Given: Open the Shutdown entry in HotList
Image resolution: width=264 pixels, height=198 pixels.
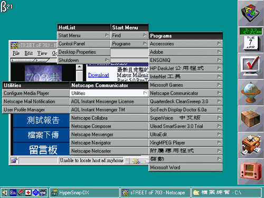Looking at the screenshot, I should pyautogui.click(x=84, y=60).
